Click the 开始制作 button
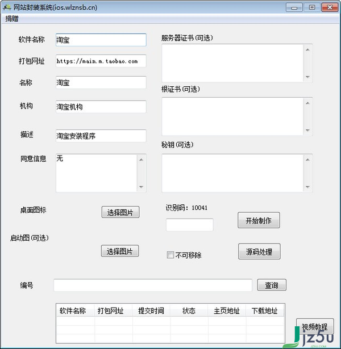The image size is (341, 349). pyautogui.click(x=259, y=220)
